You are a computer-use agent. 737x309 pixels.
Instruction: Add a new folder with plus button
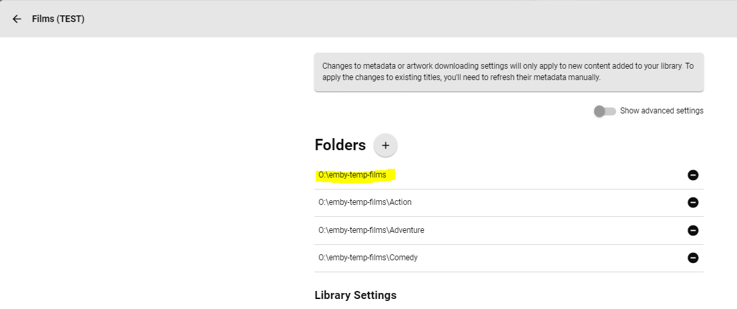point(385,145)
